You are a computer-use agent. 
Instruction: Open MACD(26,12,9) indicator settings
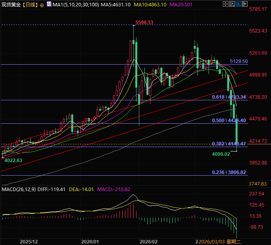[19, 189]
